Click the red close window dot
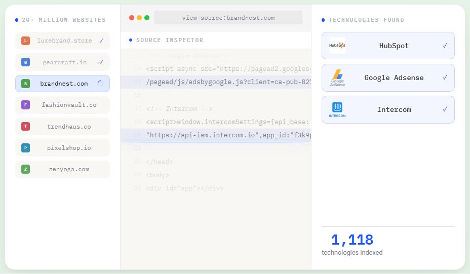Viewport: 470px width, 274px height. tap(132, 18)
